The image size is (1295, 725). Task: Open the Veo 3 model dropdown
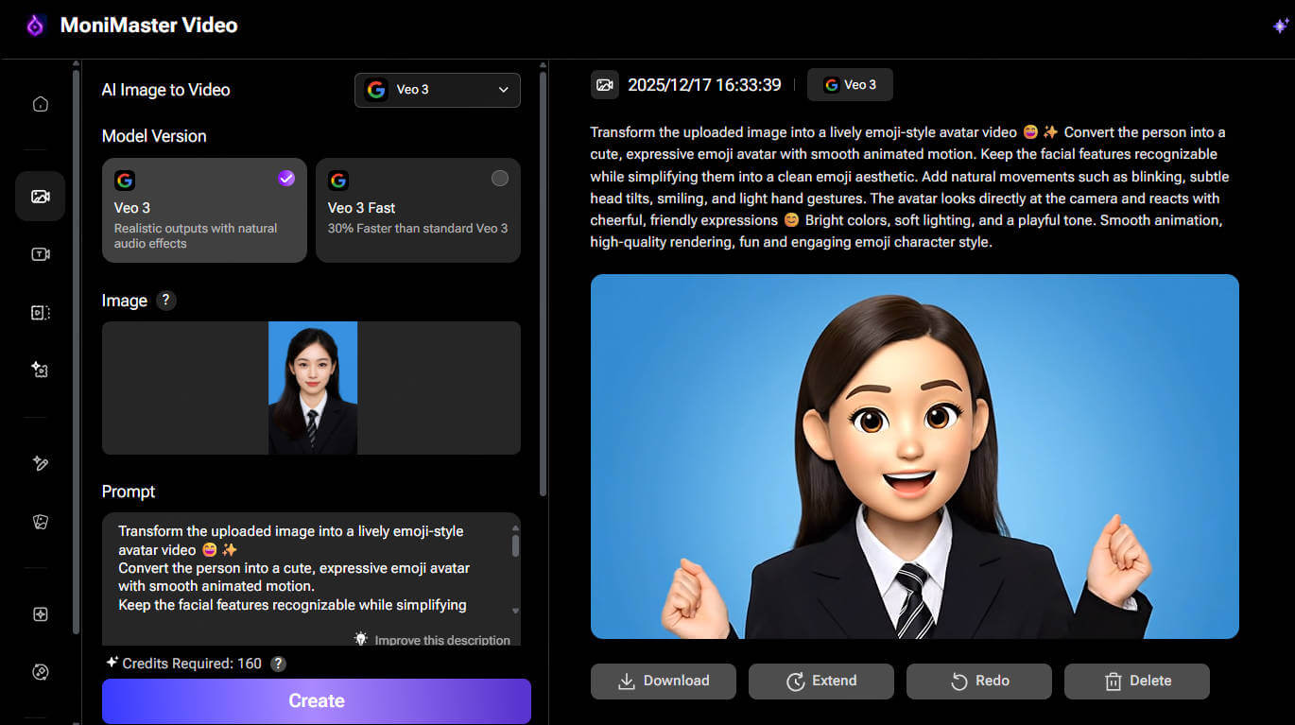[437, 90]
